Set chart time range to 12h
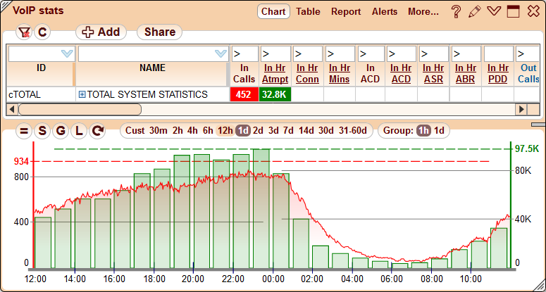The width and height of the screenshot is (546, 292). click(225, 130)
